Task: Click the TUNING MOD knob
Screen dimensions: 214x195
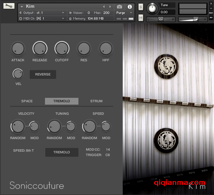Action: point(71,126)
